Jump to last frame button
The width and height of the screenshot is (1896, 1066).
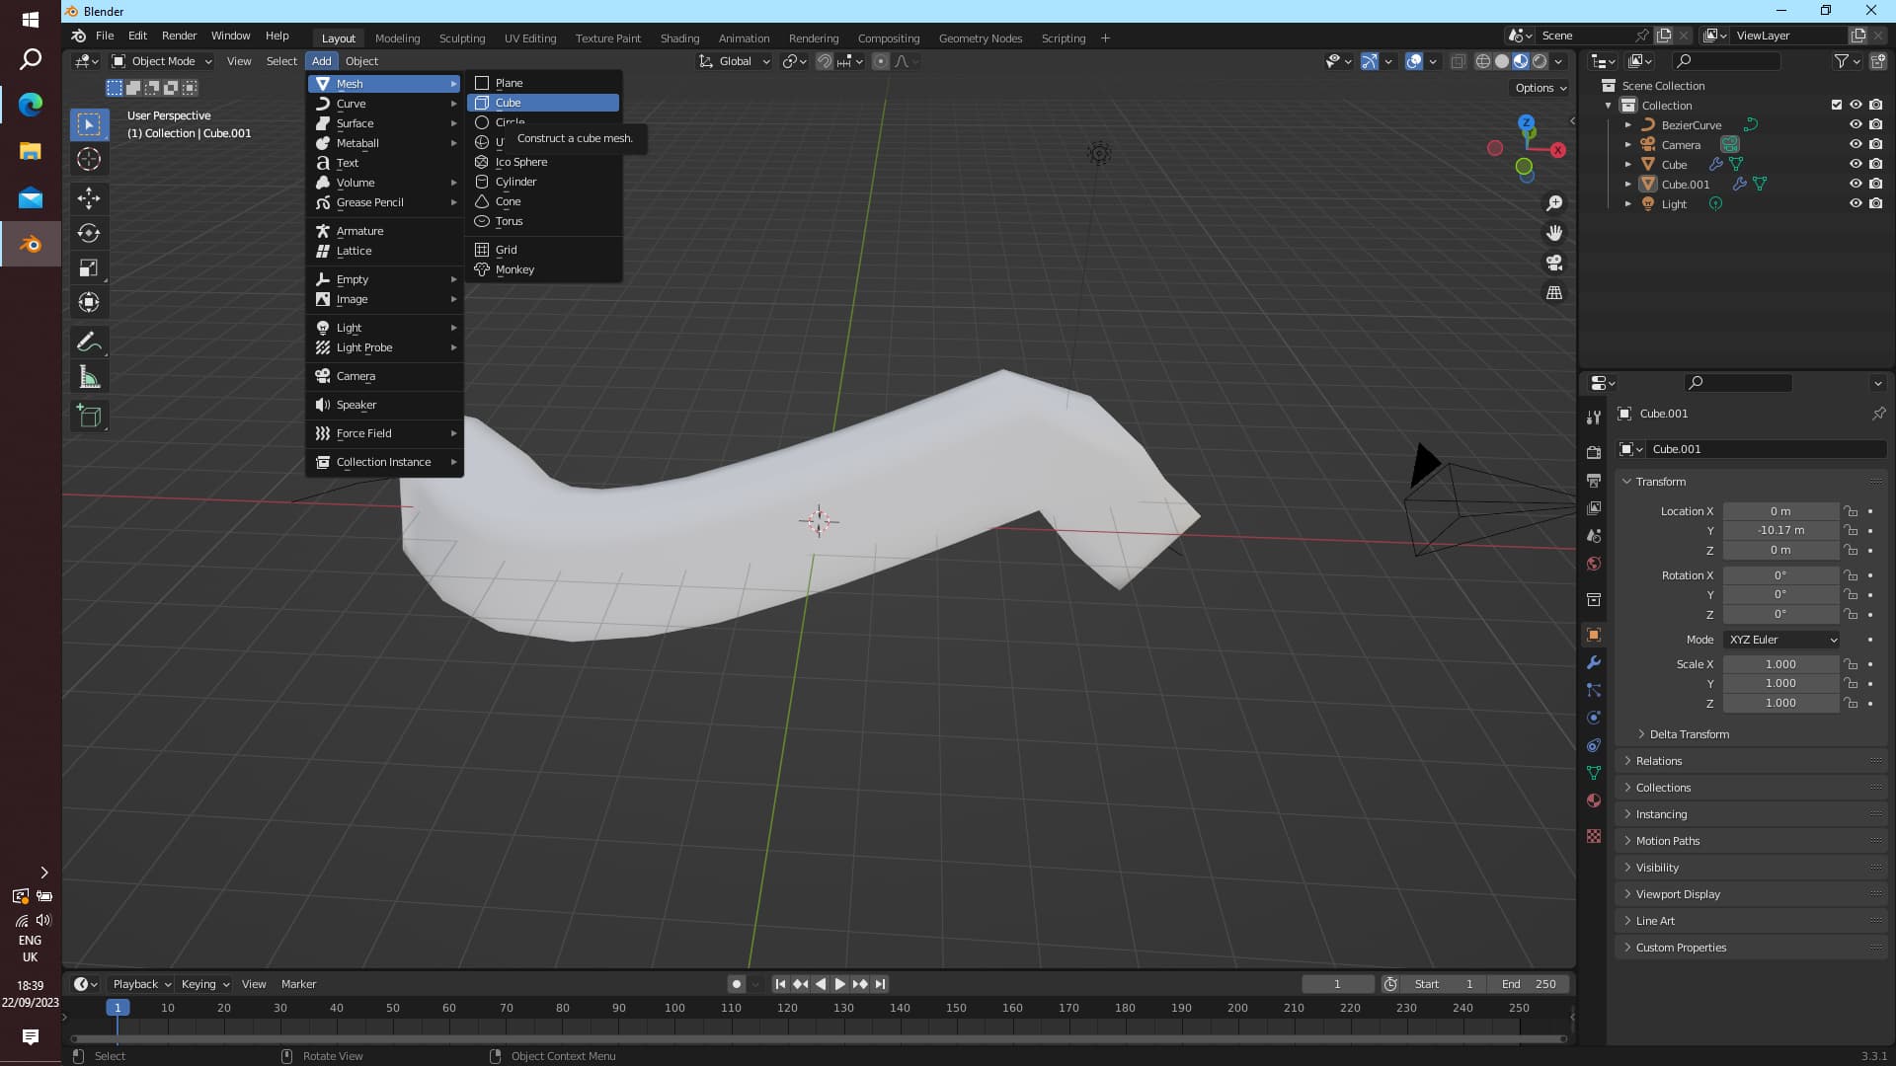[880, 984]
